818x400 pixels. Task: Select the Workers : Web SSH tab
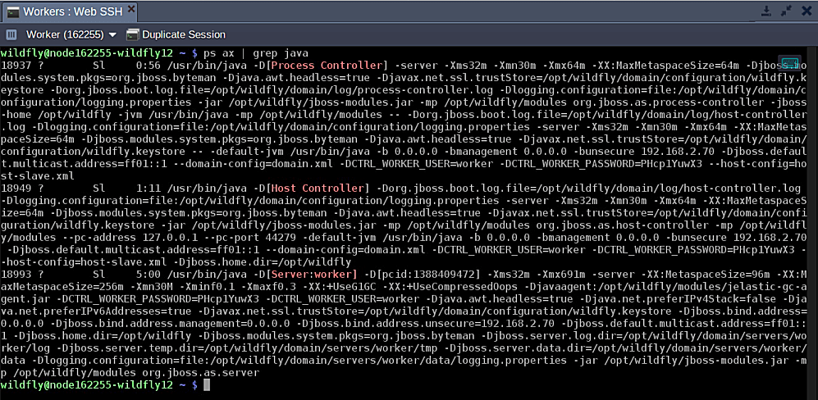70,11
